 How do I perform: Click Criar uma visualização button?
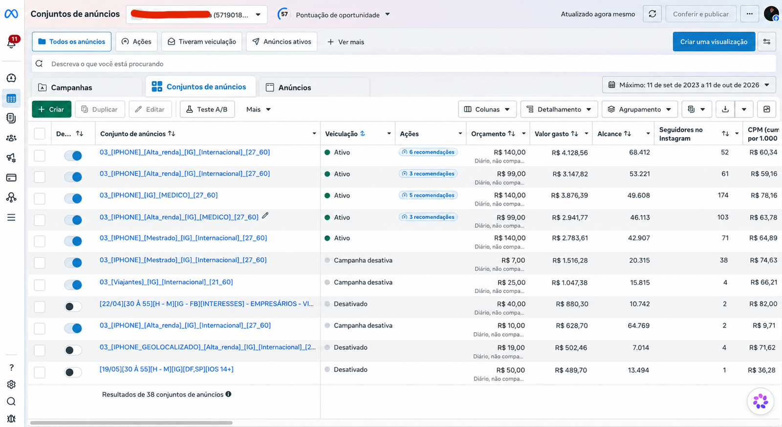point(714,42)
